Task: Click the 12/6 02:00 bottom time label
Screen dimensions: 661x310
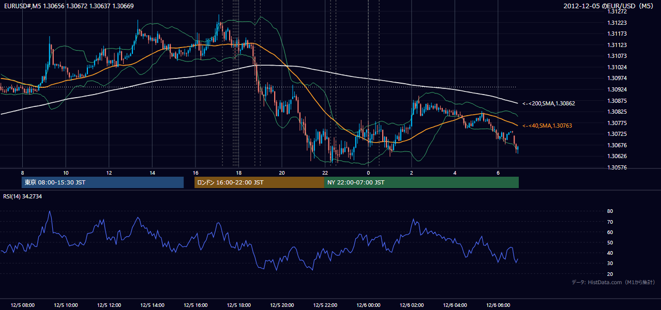Action: (411, 305)
